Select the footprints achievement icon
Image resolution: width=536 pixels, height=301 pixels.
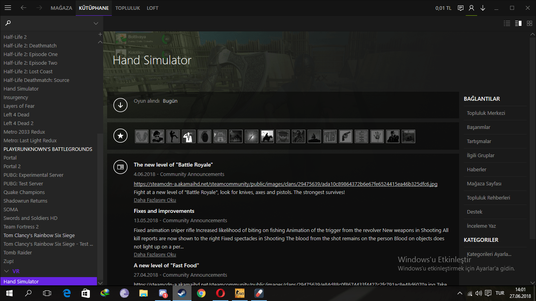tap(142, 136)
